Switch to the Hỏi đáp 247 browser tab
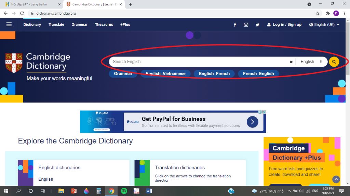 click(31, 4)
